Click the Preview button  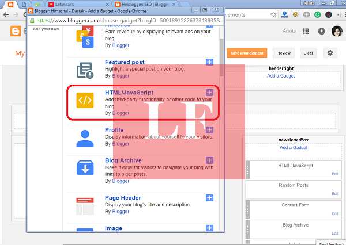click(283, 53)
